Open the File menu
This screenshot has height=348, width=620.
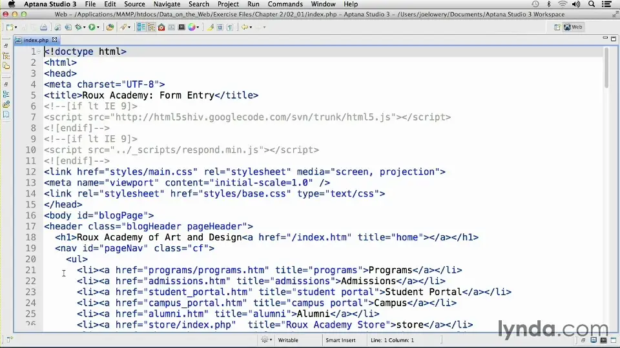[90, 5]
